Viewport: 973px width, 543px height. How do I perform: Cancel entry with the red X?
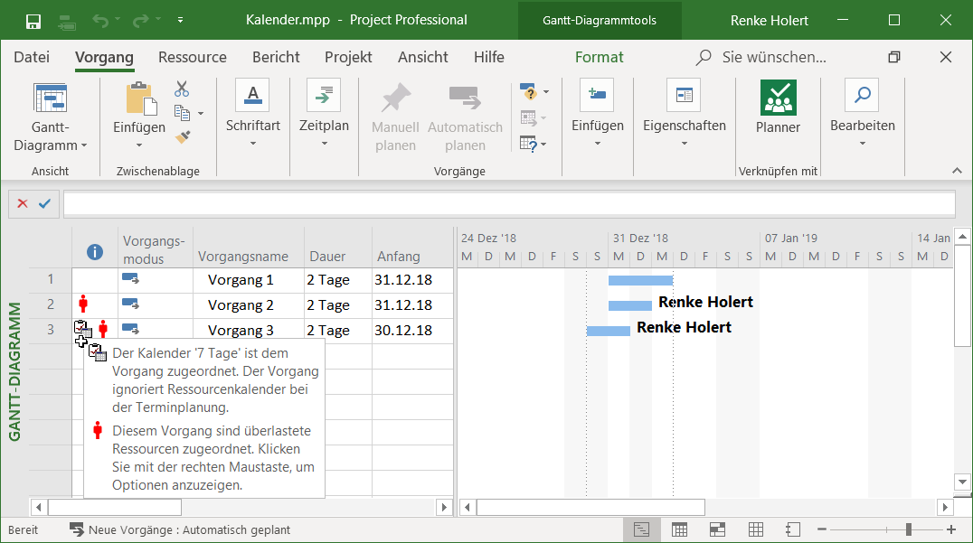pos(23,204)
